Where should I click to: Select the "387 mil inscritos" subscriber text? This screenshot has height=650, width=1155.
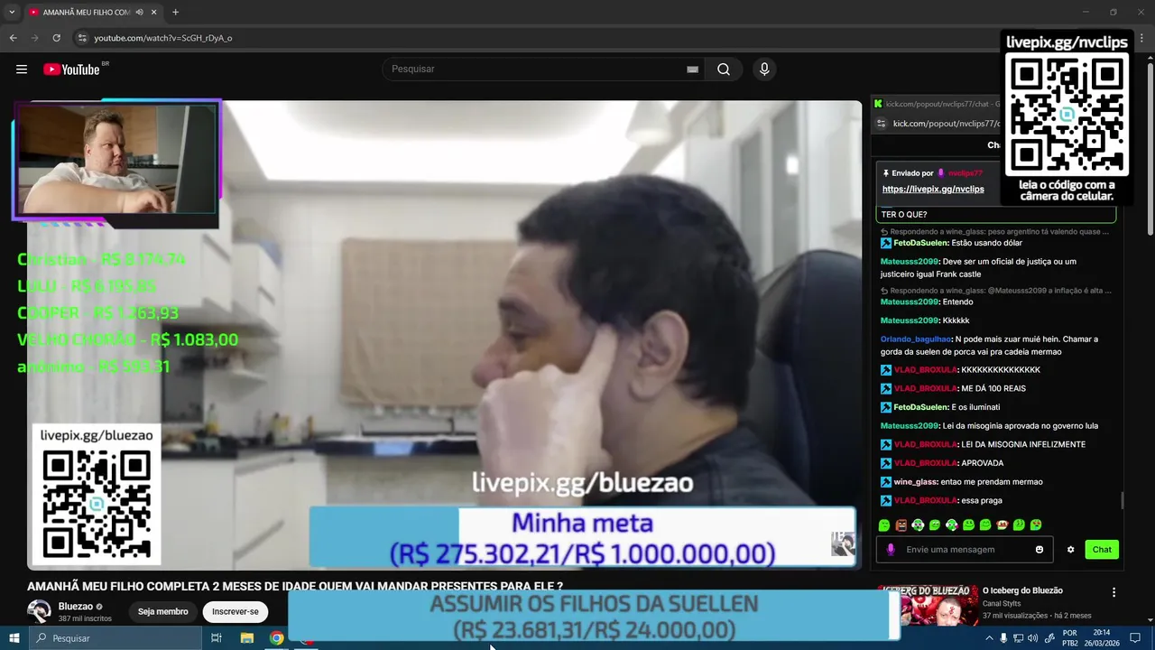coord(85,619)
